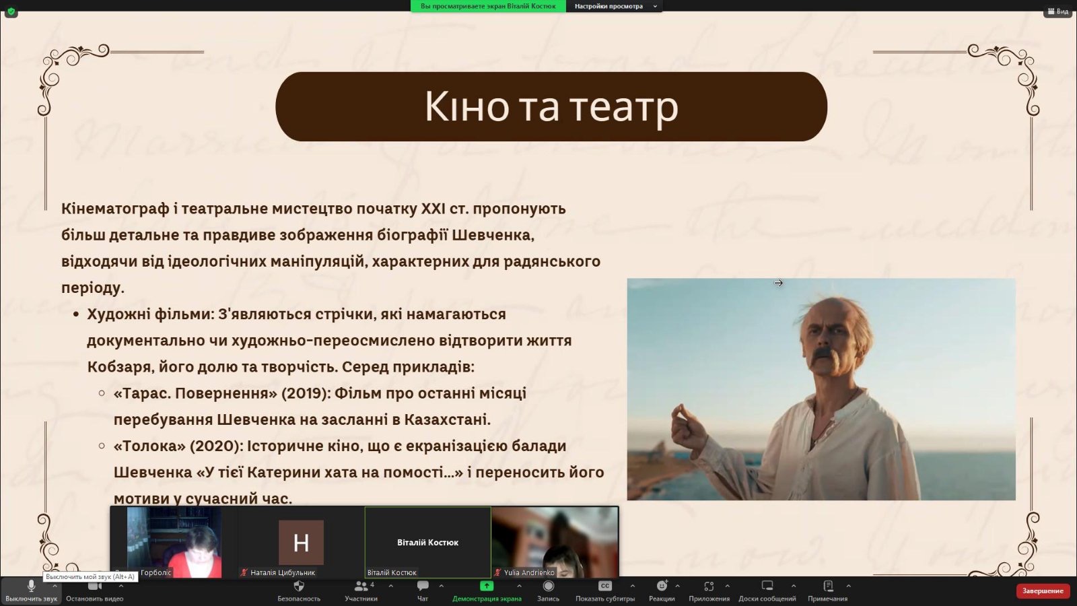Click the green Демонстрация экрана icon
This screenshot has height=606, width=1077.
486,586
